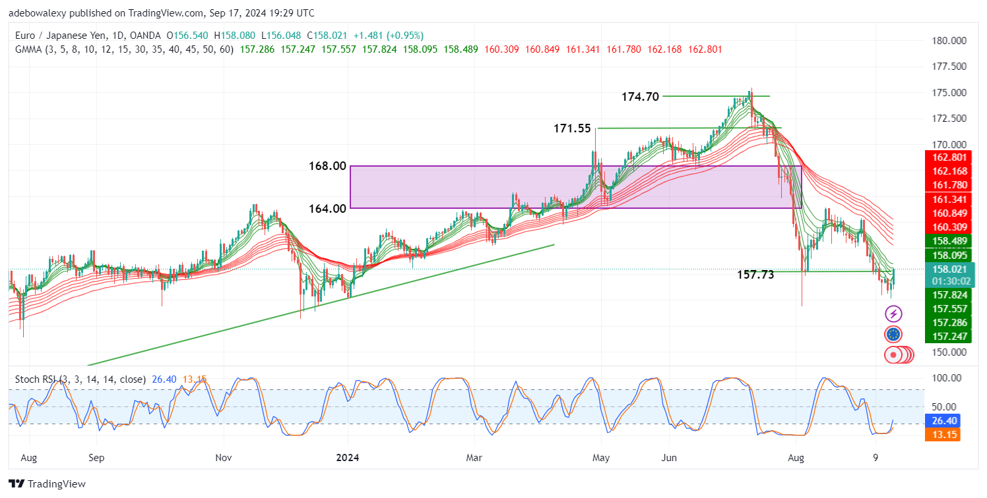Click the low price L156.048 value
This screenshot has height=498, width=987.
282,35
